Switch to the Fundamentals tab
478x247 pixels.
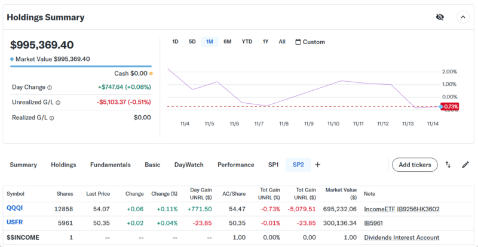[x=110, y=165]
